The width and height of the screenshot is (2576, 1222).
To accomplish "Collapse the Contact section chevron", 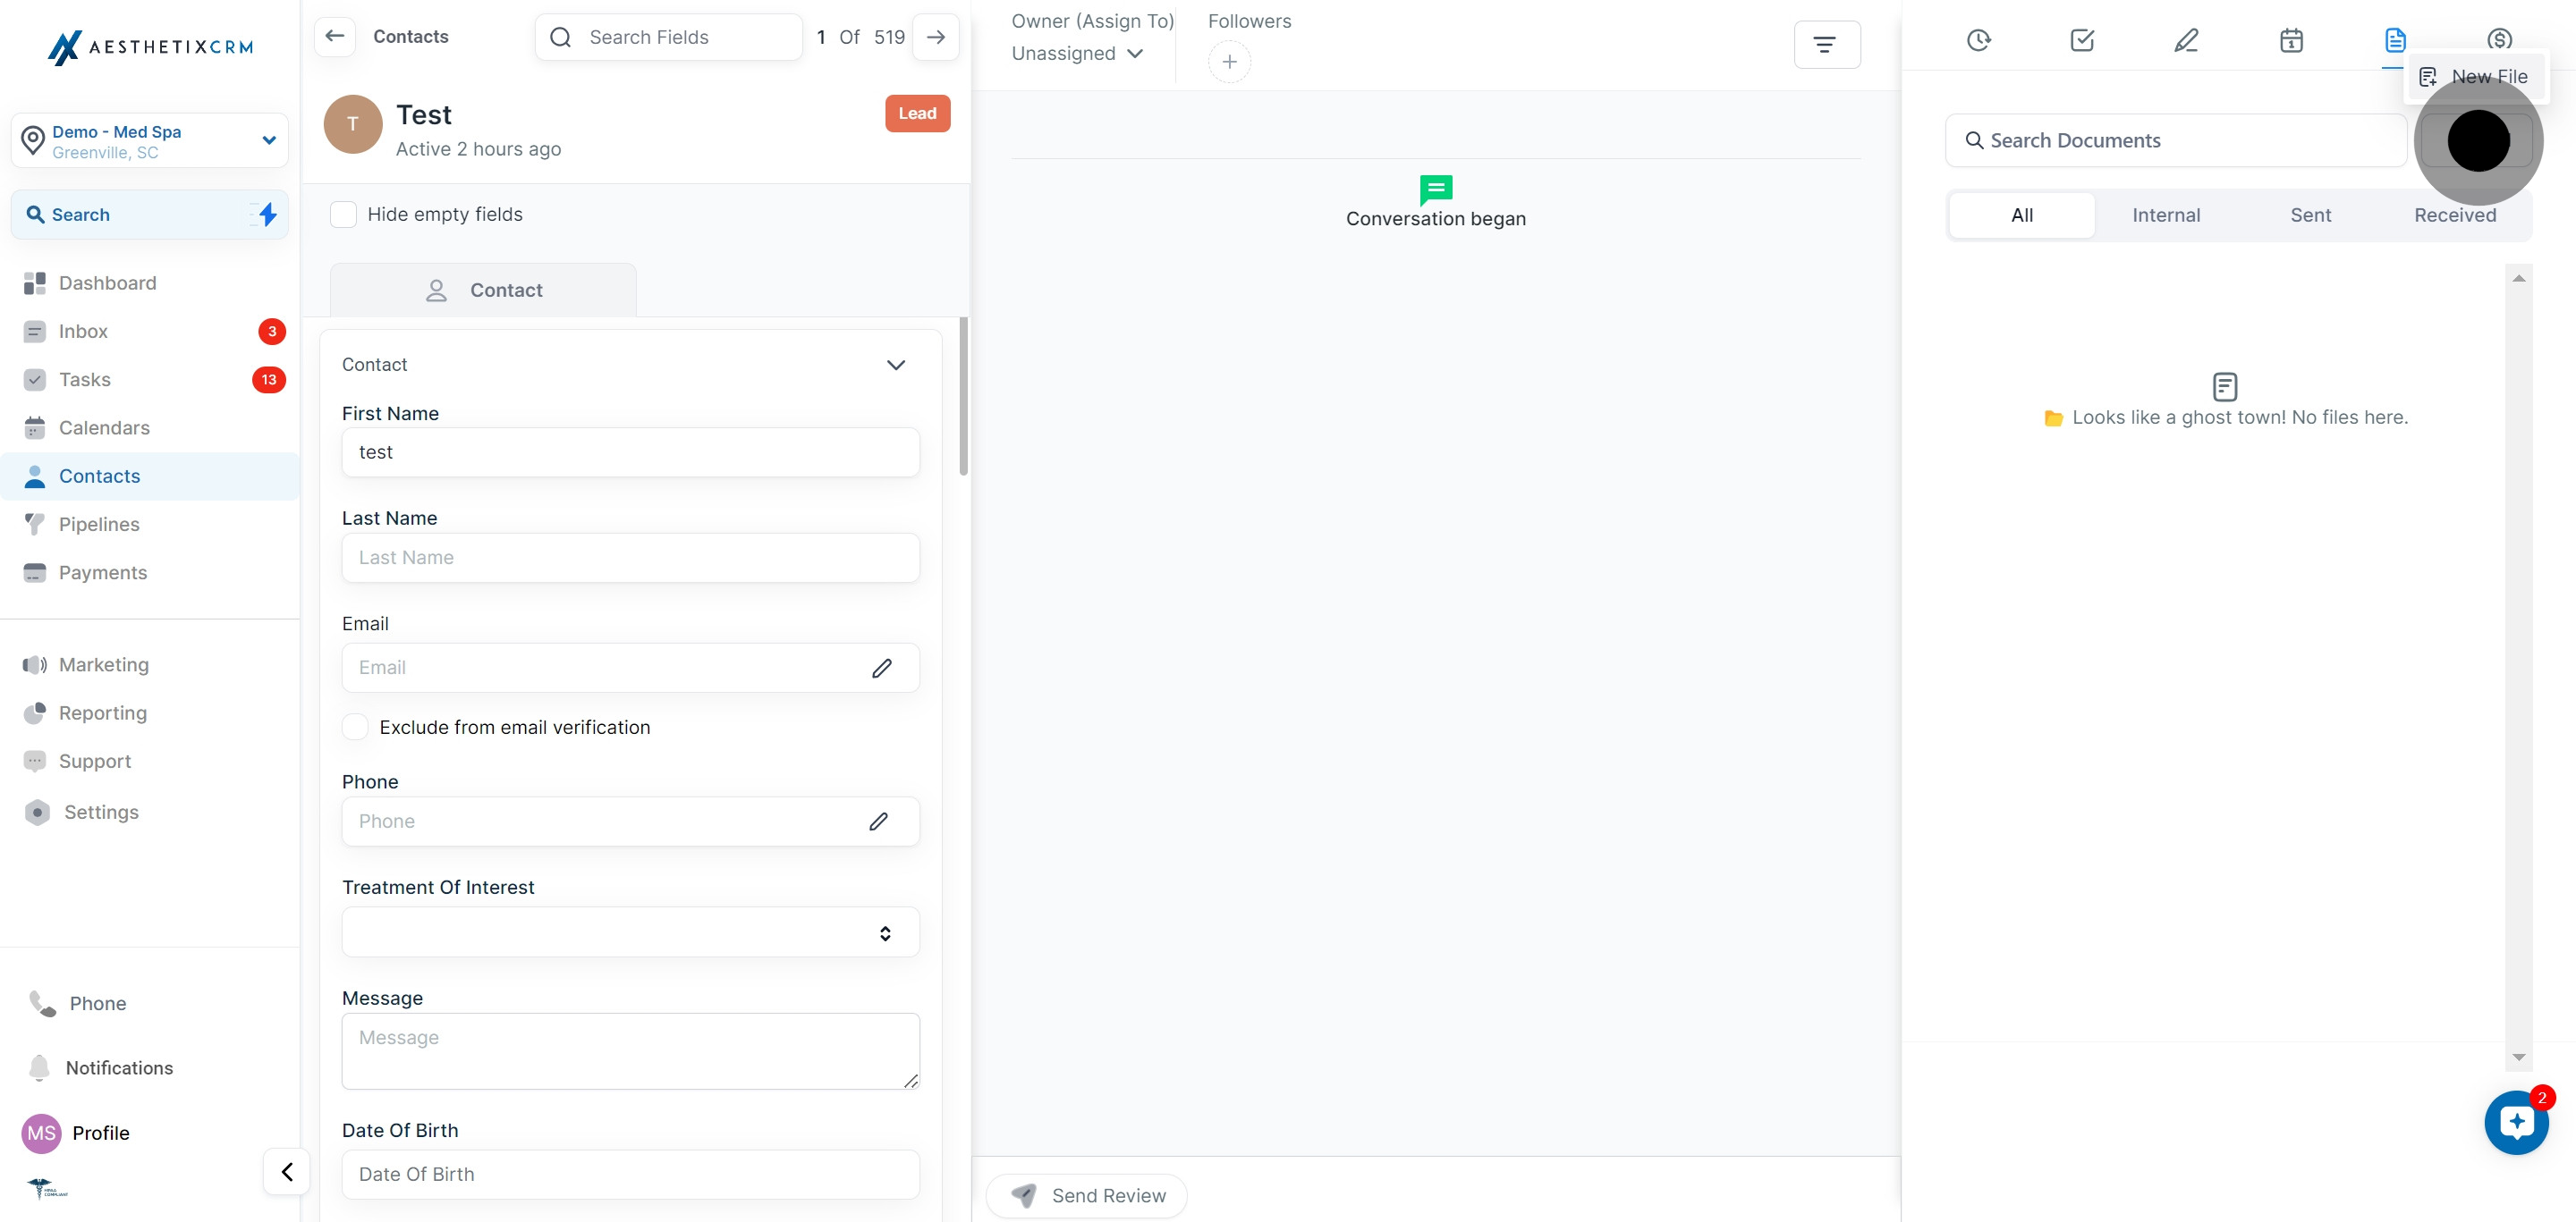I will coord(896,365).
